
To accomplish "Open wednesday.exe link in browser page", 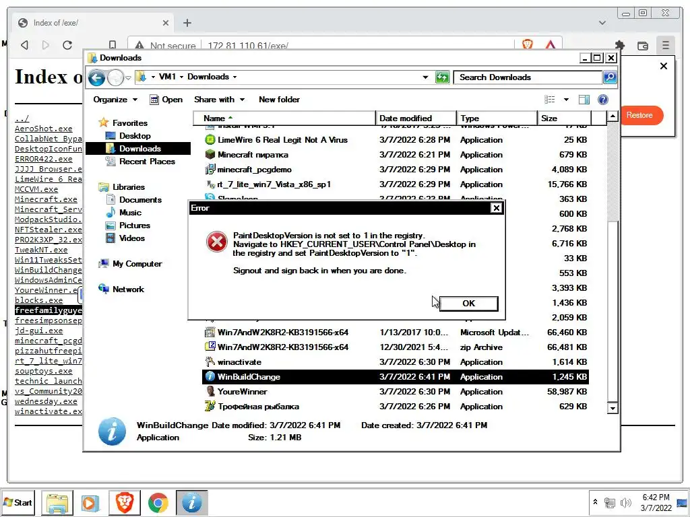I will pyautogui.click(x=46, y=401).
